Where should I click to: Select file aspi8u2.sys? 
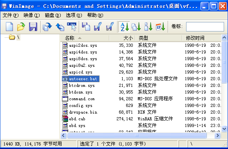(82, 66)
